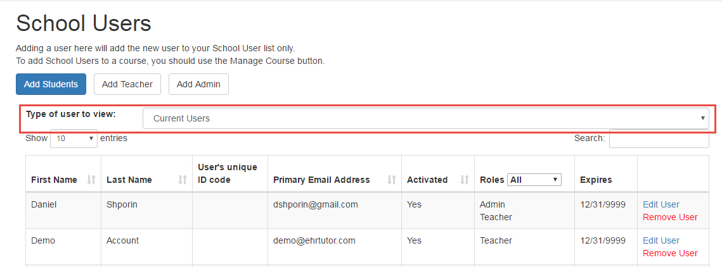
Task: Remove User Daniel Shporin
Action: (670, 217)
